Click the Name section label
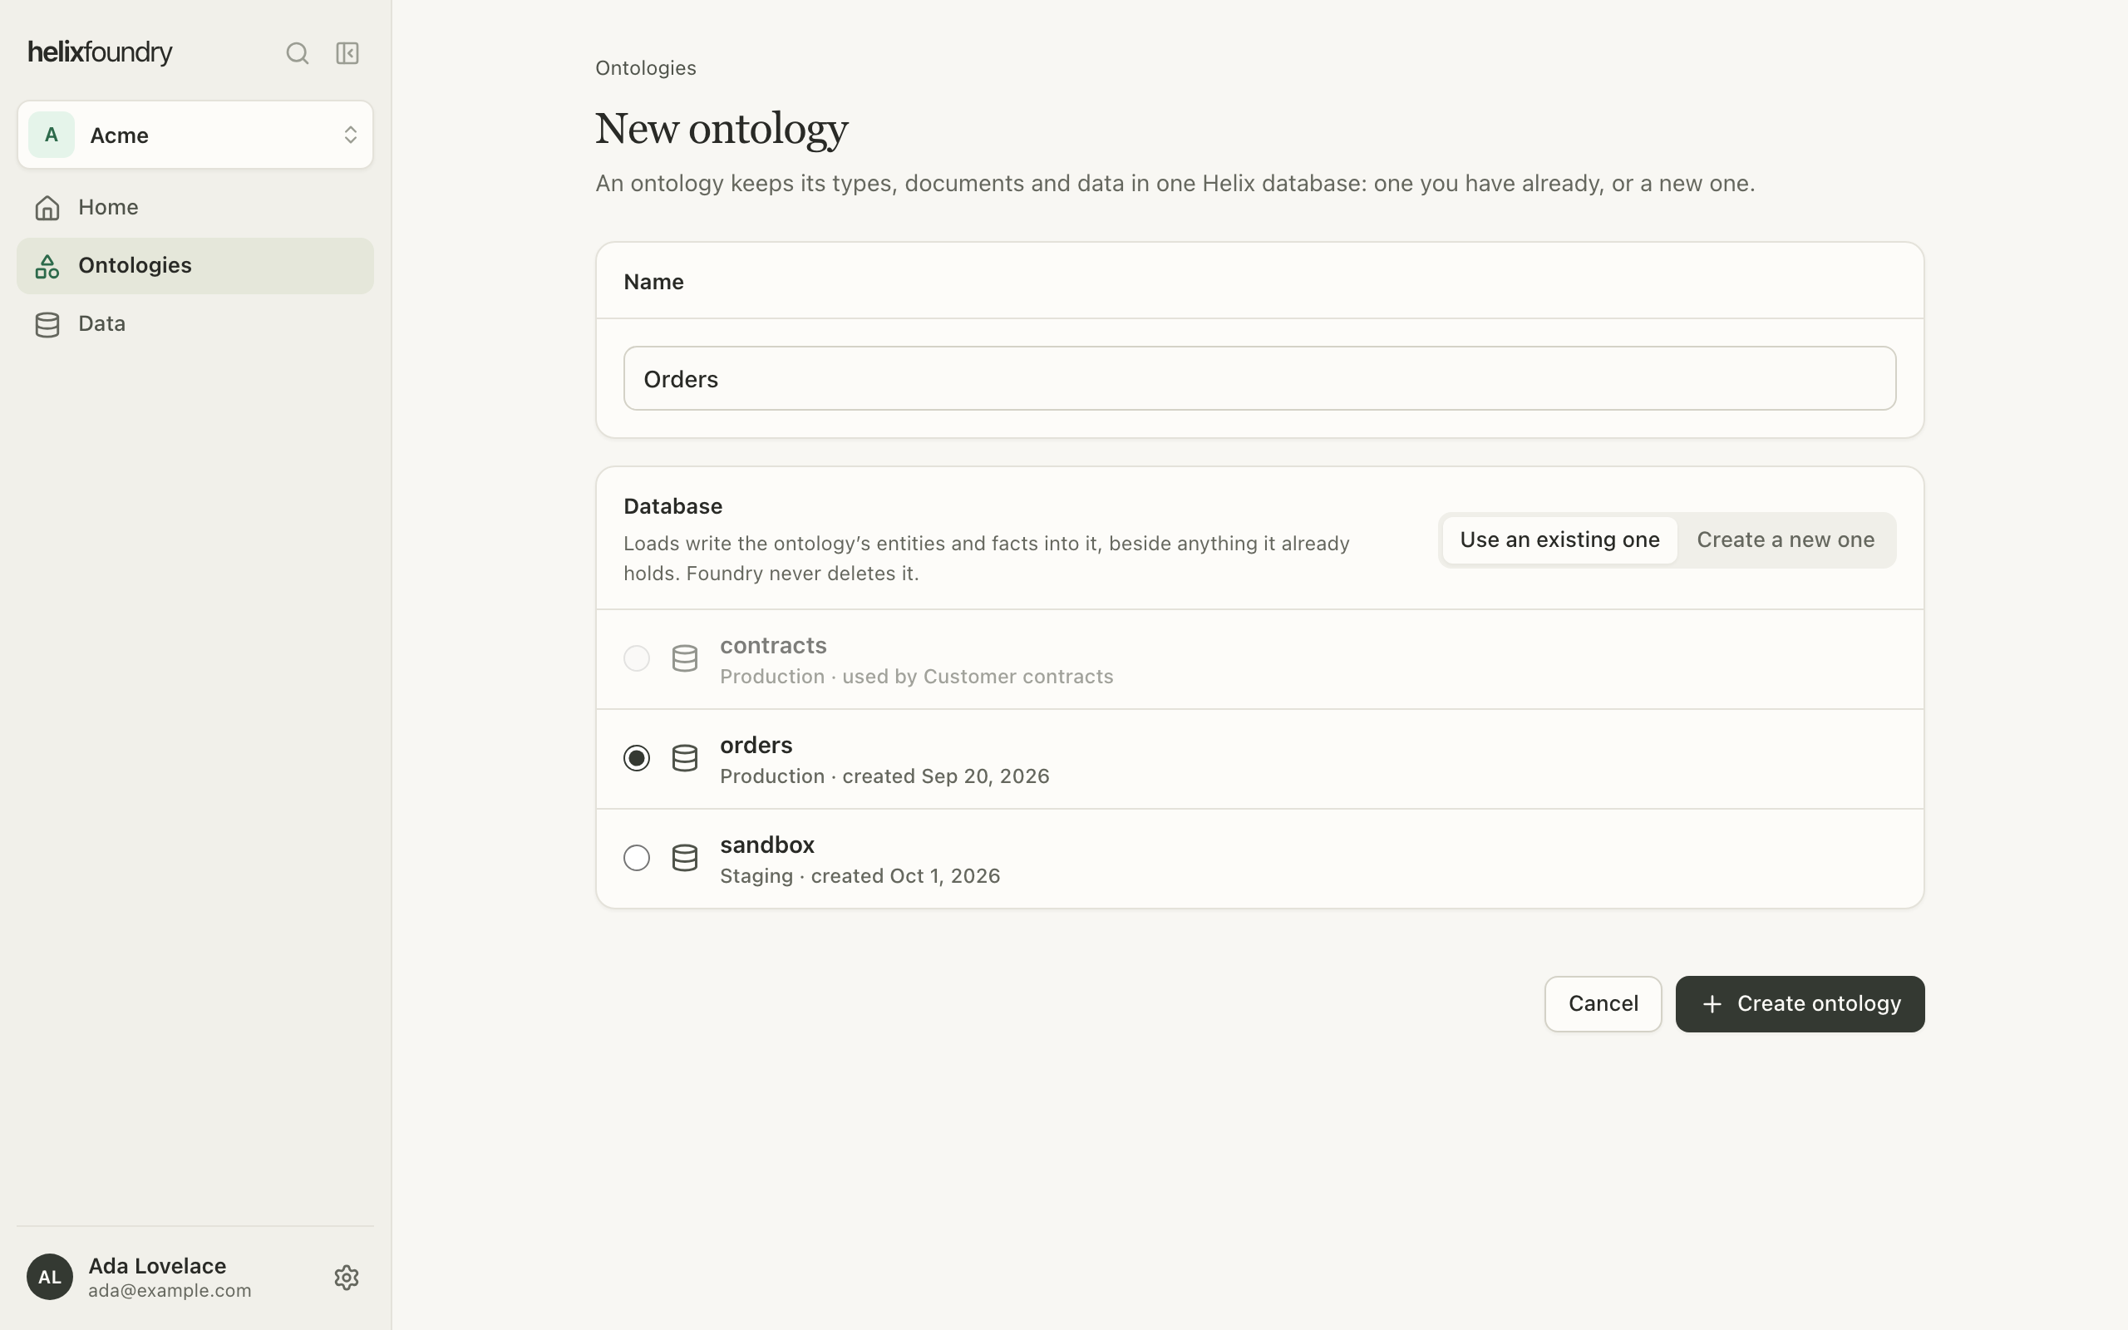2128x1330 pixels. click(x=653, y=283)
